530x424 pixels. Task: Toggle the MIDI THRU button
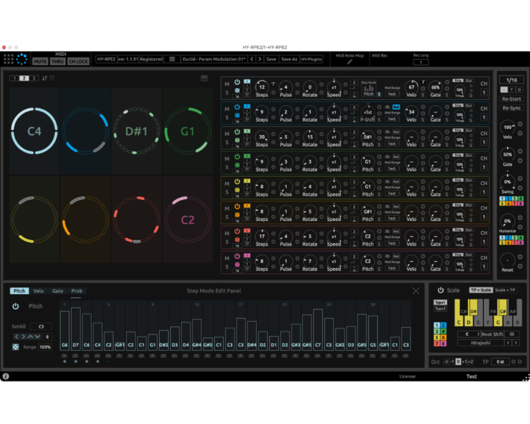(58, 61)
